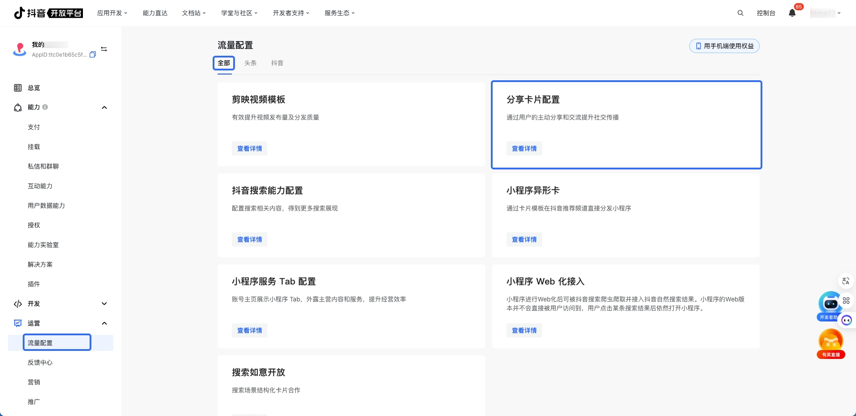Open 挂载 in the sidebar
Image resolution: width=856 pixels, height=416 pixels.
[x=34, y=147]
